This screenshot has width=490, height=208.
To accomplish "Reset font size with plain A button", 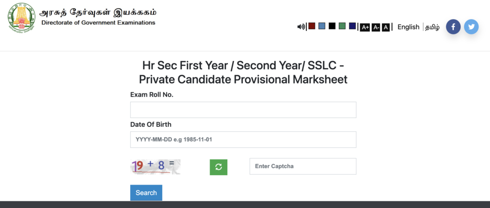I will point(386,27).
